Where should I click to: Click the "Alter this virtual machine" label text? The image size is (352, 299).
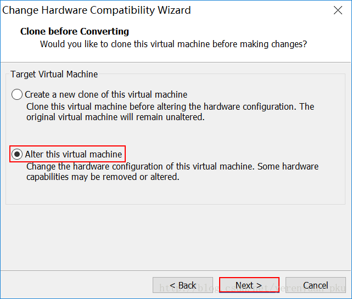coord(74,154)
